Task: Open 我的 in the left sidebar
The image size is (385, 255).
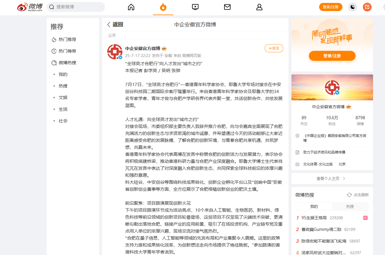Action: [x=63, y=74]
